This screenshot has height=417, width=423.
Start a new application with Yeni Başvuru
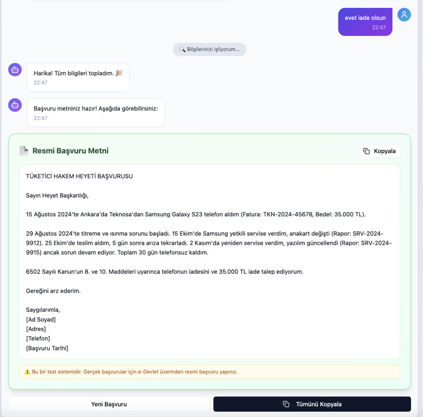click(109, 404)
